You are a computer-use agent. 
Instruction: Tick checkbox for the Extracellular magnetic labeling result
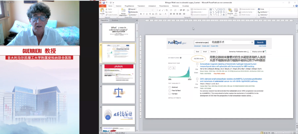tap(197, 64)
